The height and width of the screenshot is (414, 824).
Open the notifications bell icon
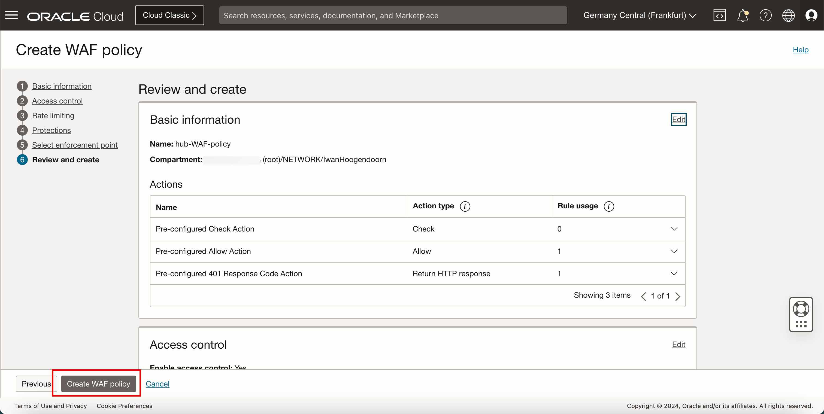point(742,15)
